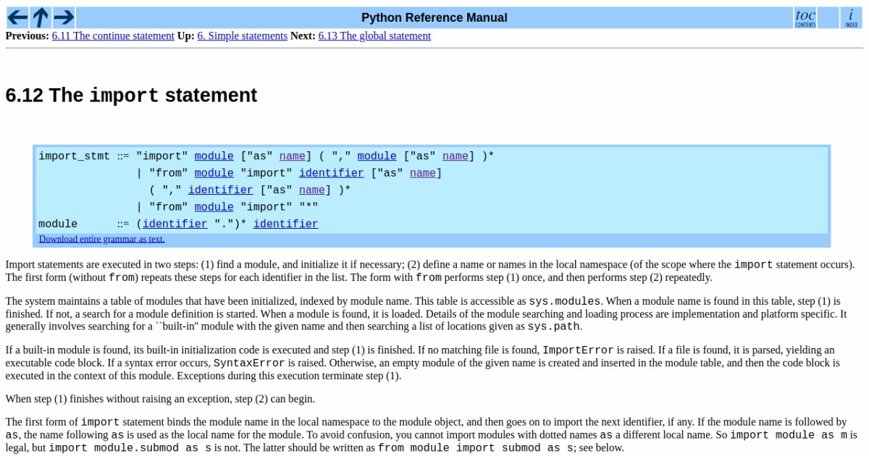Open '6.11 The continue statement' link
The height and width of the screenshot is (456, 869).
[113, 35]
